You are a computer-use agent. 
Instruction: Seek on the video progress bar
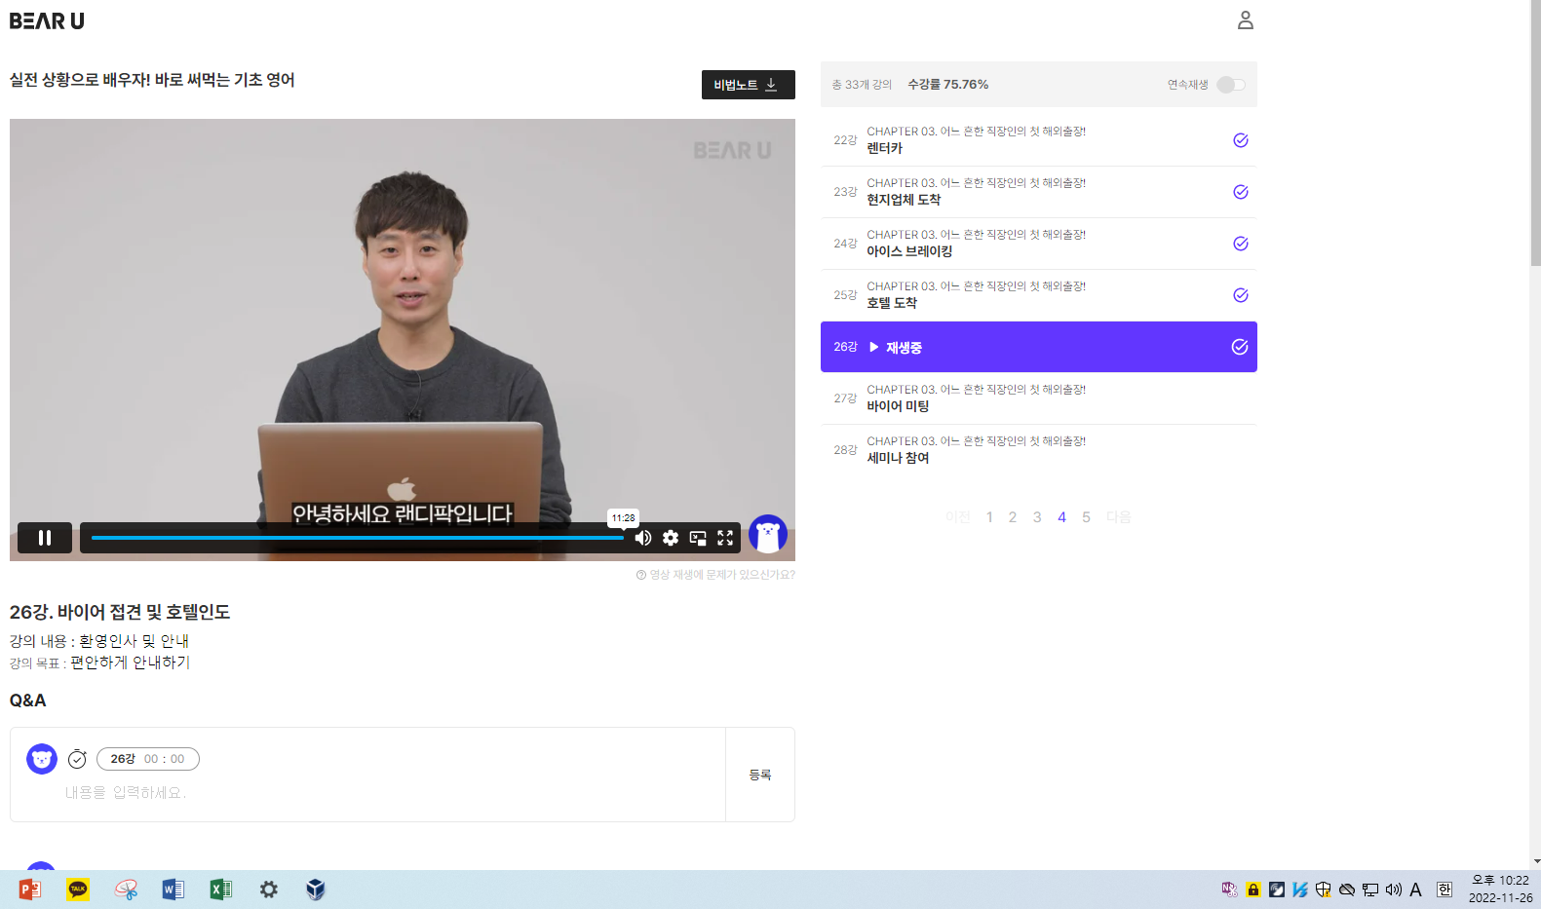(x=357, y=538)
